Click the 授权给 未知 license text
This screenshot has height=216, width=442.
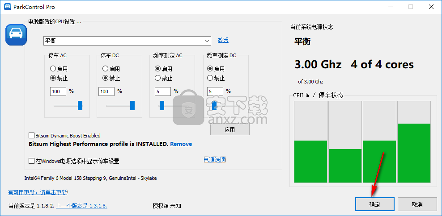pyautogui.click(x=167, y=206)
